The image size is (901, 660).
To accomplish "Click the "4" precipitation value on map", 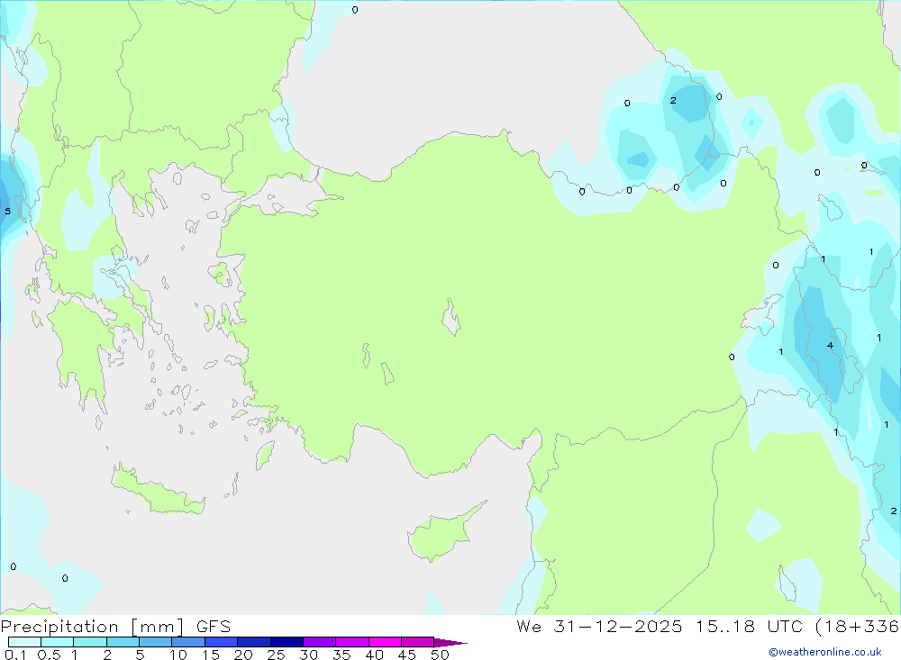I will (x=830, y=345).
